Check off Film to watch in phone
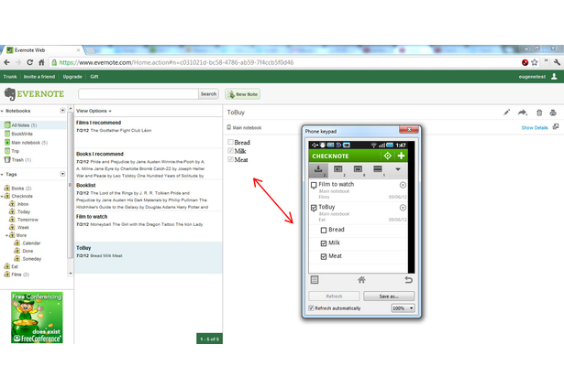 click(314, 185)
